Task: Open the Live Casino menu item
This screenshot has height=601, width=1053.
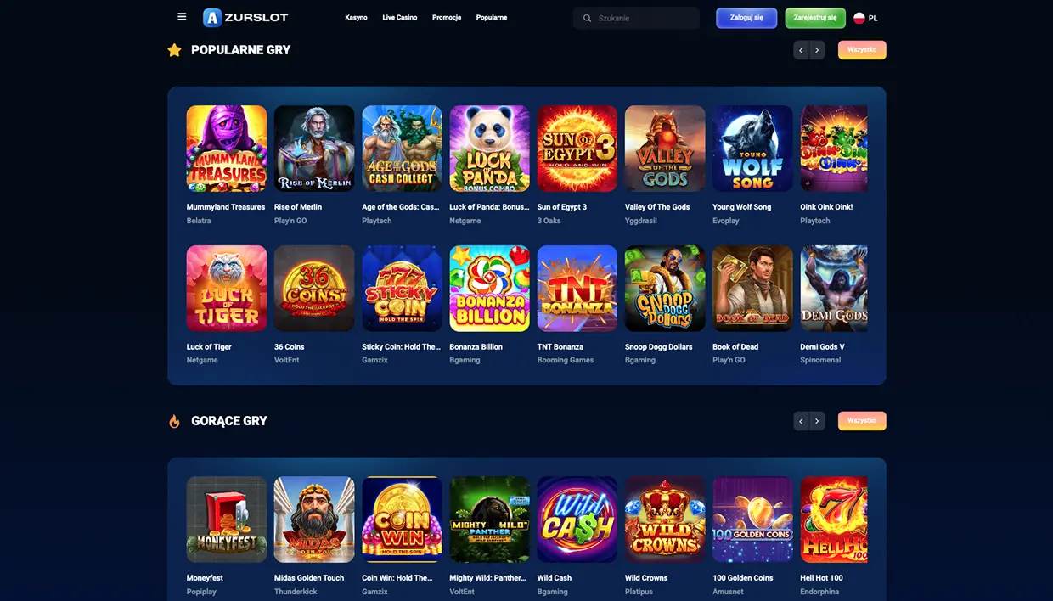Action: click(400, 18)
